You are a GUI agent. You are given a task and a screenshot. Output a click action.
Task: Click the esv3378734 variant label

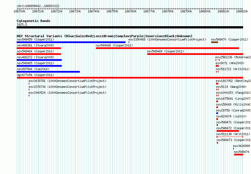point(67,87)
